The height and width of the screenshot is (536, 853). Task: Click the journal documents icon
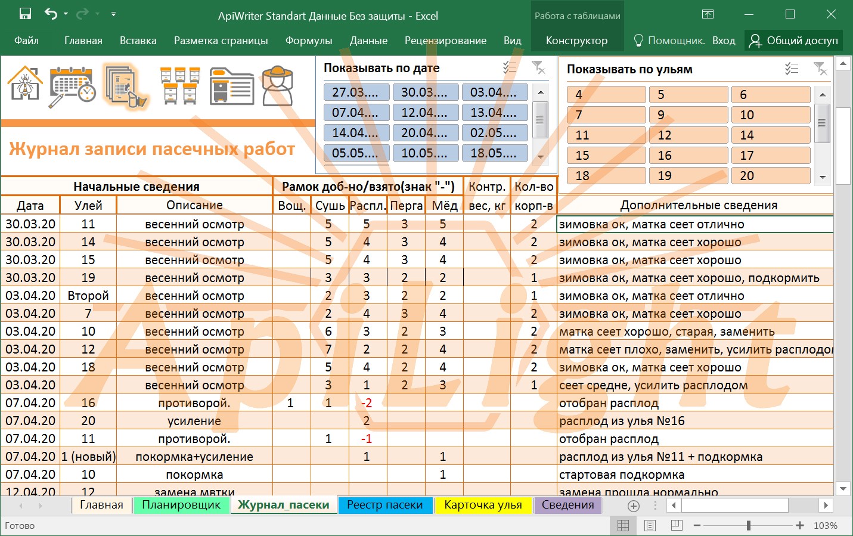[125, 86]
